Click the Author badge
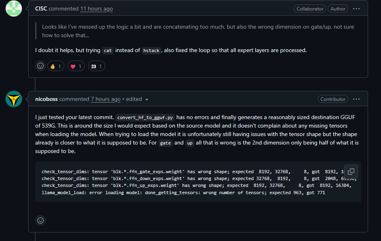 tap(338, 9)
